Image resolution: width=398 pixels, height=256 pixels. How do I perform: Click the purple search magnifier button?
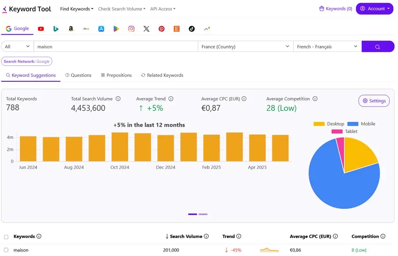378,46
